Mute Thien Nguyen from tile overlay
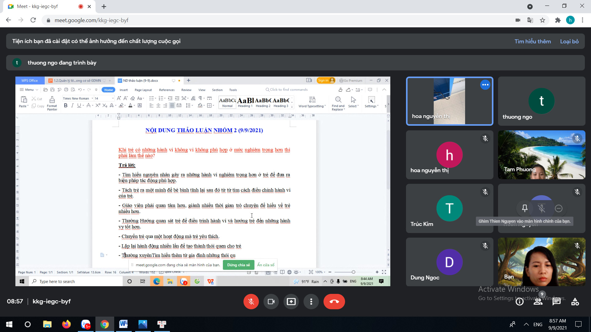The height and width of the screenshot is (332, 591). point(542,208)
